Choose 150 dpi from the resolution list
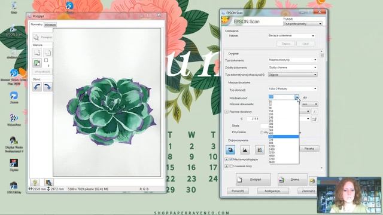Image resolution: width=383 pixels, height=215 pixels. coord(284,111)
